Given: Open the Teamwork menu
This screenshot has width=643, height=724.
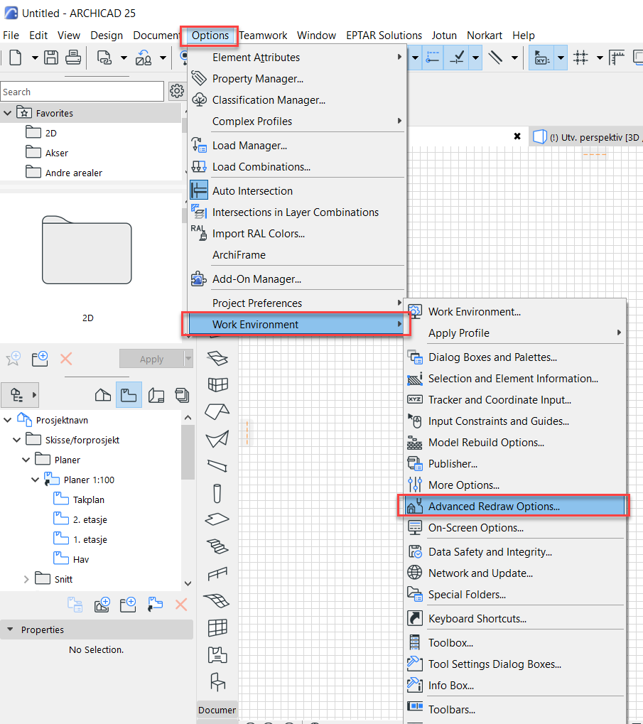Looking at the screenshot, I should click(263, 36).
